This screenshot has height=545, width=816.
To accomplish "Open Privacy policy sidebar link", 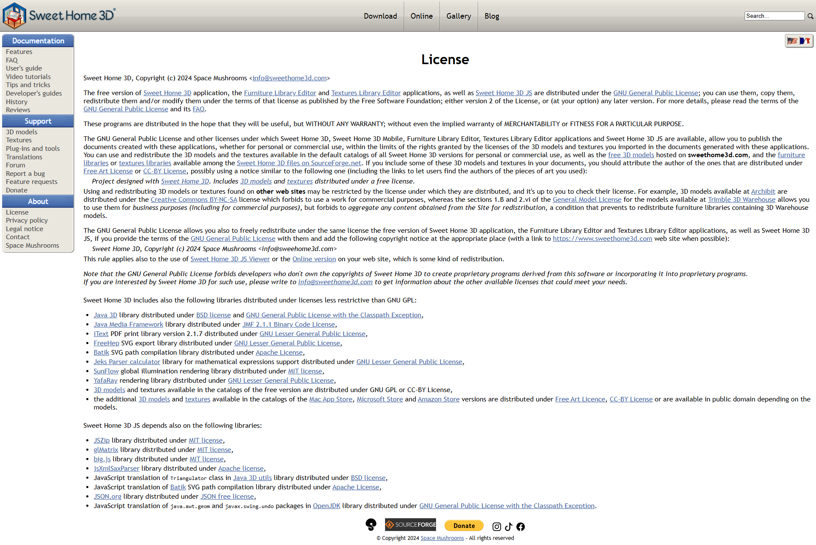I will [27, 220].
